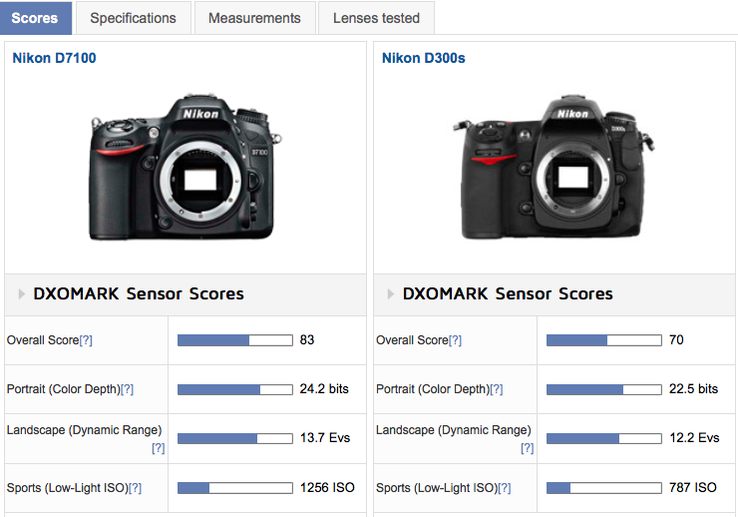Open the Nikon D300s title link
Screen dimensions: 738x517
tap(423, 58)
